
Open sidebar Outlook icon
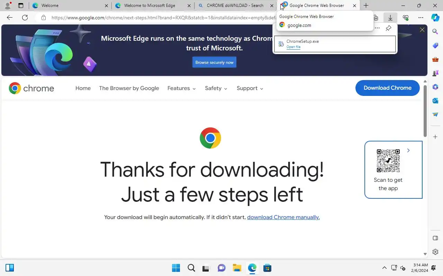435,101
